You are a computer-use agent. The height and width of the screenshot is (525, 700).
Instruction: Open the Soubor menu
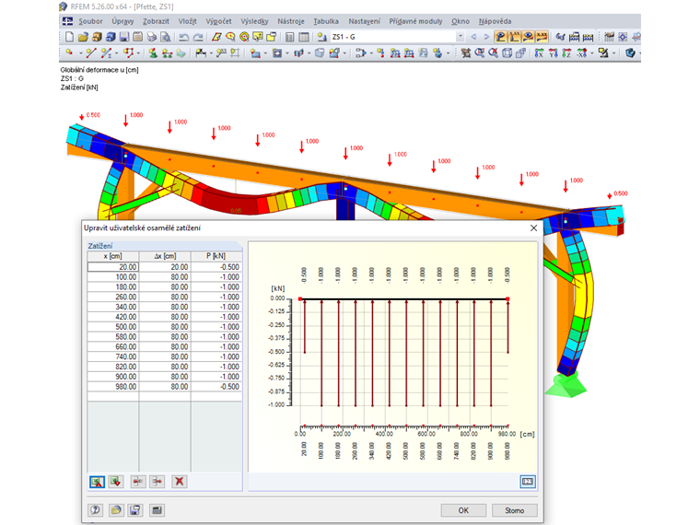90,21
